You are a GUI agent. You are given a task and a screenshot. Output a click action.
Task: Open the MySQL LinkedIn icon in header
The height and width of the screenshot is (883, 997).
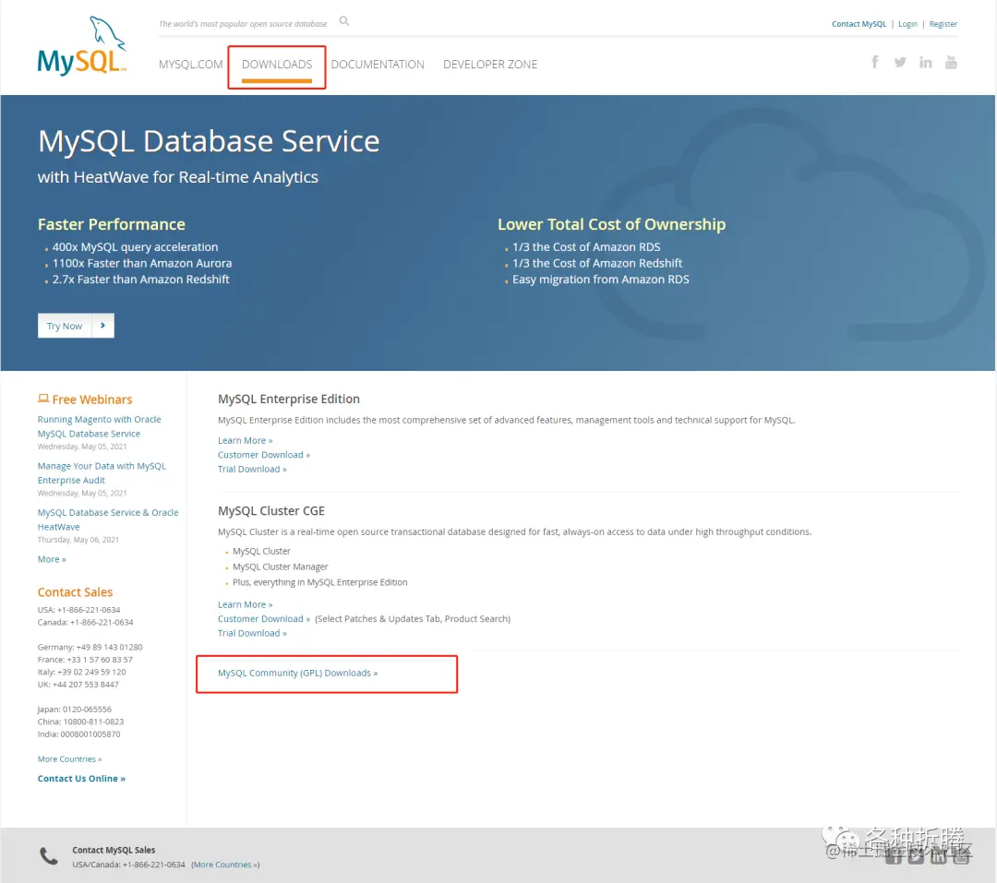[925, 62]
